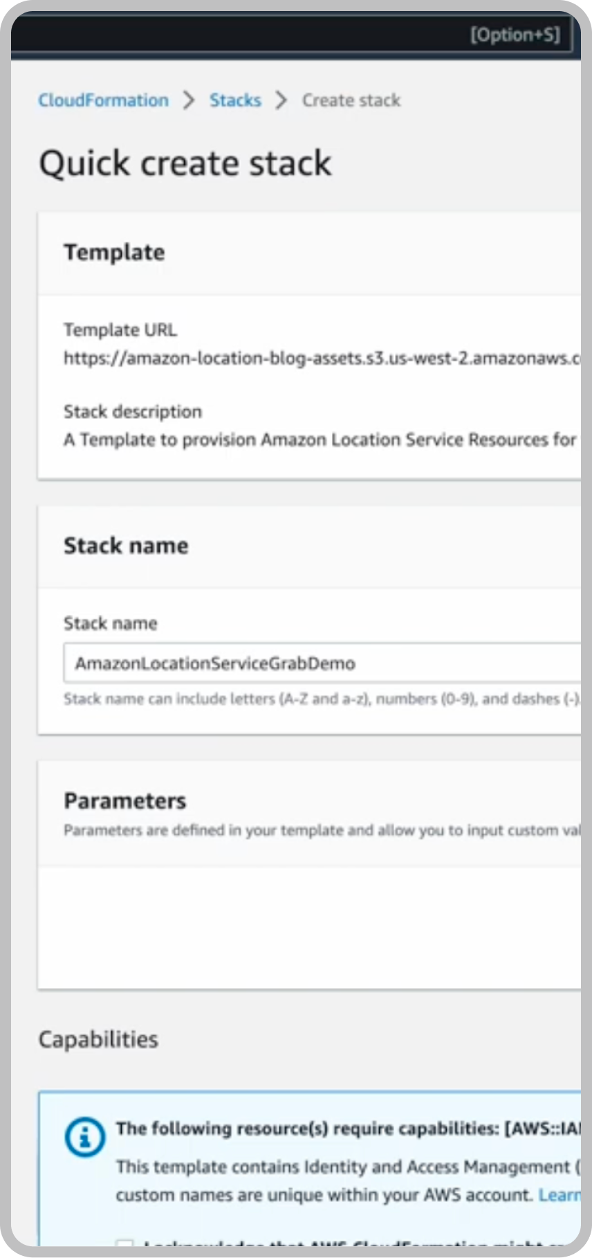This screenshot has width=592, height=1258.
Task: Click the Quick create stack page title
Action: [x=185, y=164]
